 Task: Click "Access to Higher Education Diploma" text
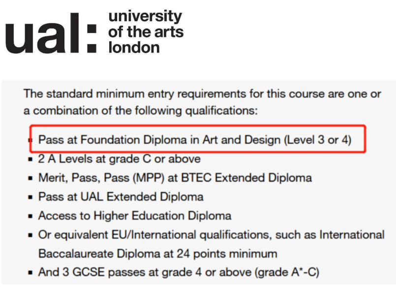point(135,216)
